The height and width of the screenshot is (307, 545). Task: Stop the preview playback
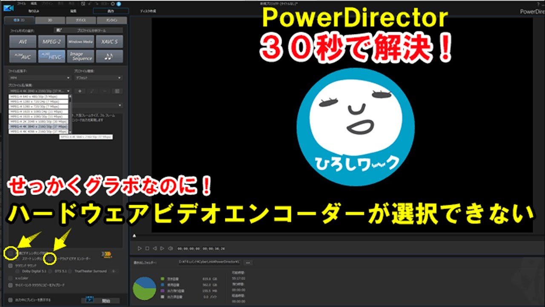pyautogui.click(x=147, y=248)
